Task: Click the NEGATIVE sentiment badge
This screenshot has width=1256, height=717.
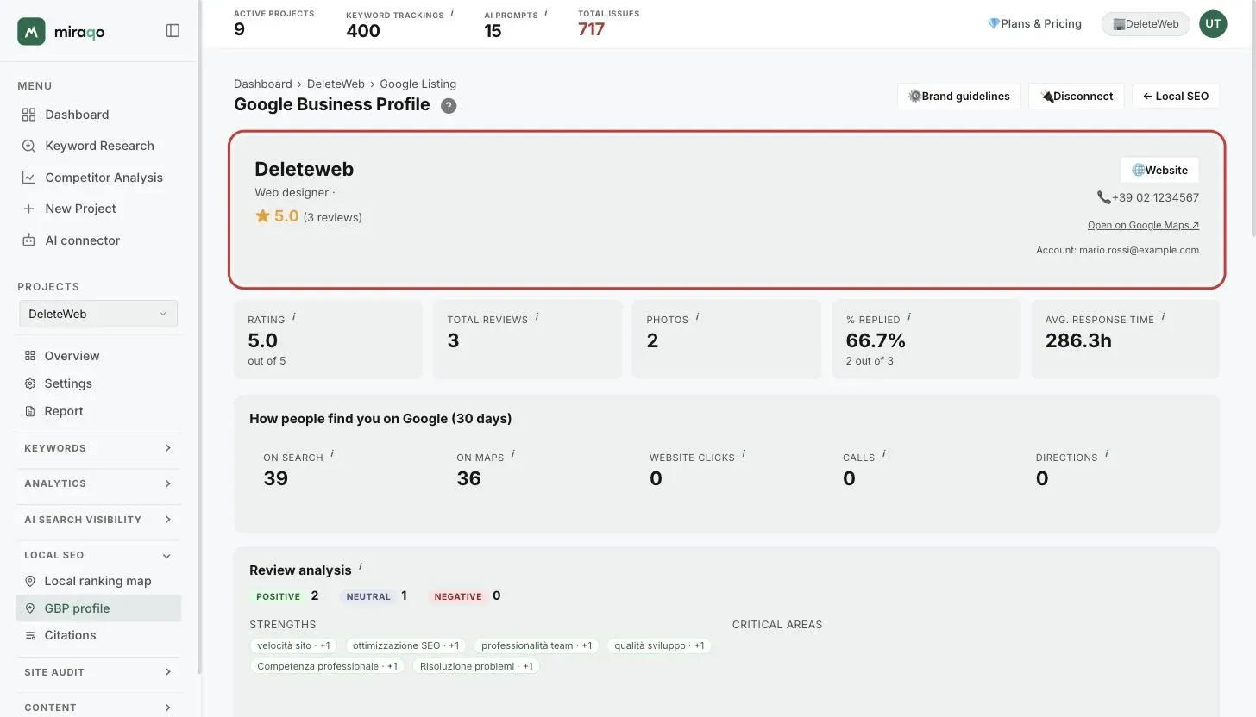Action: (458, 596)
